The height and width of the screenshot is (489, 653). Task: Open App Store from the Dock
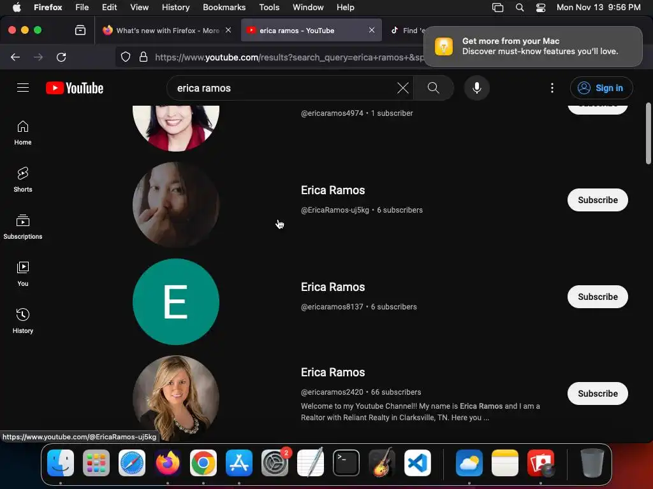[239, 463]
